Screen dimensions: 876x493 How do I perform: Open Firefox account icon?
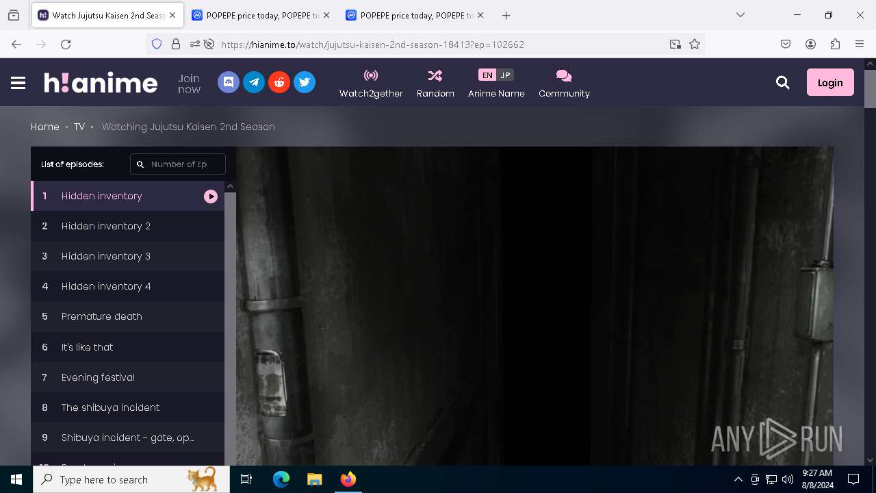point(810,44)
